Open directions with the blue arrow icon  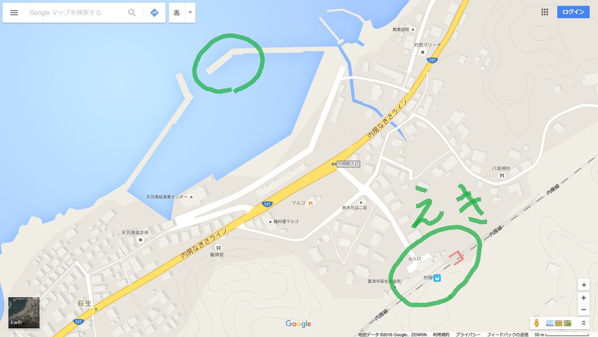[x=155, y=13]
